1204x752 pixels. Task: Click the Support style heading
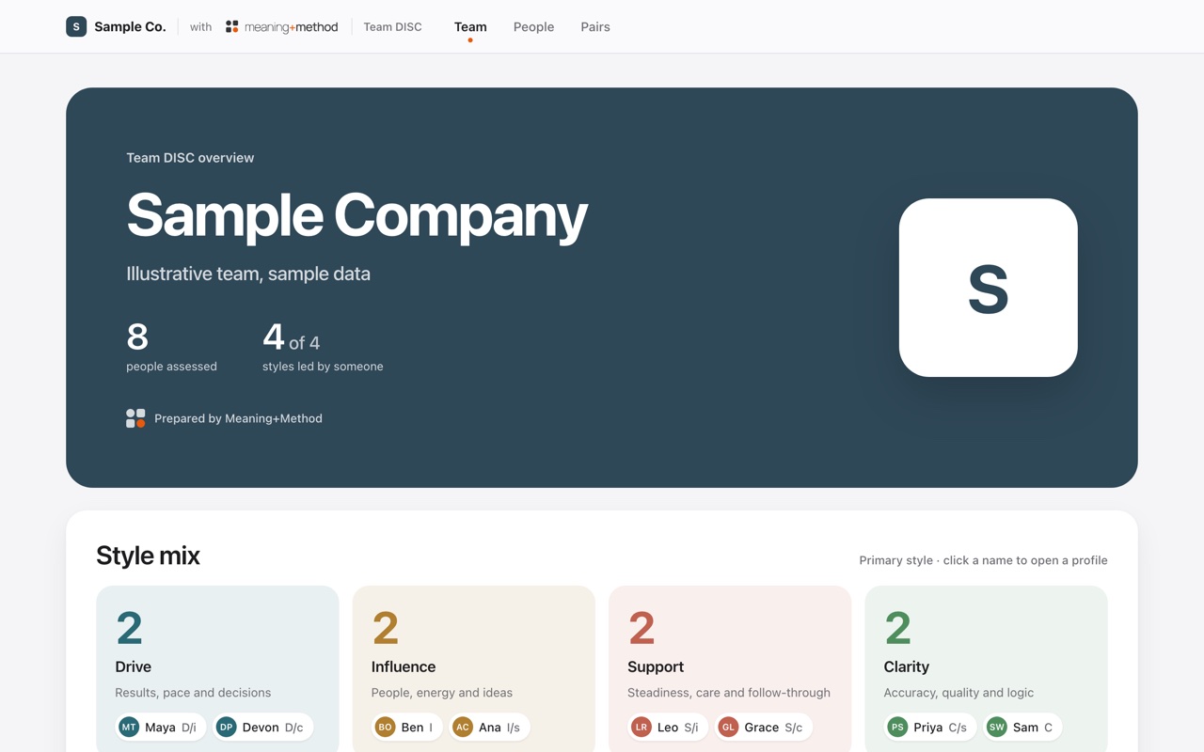[656, 666]
